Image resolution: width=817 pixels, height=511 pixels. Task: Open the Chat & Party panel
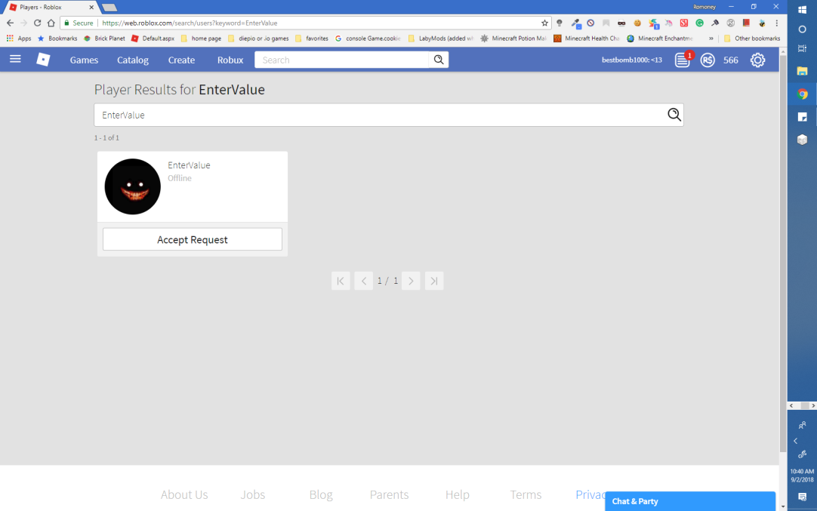690,501
